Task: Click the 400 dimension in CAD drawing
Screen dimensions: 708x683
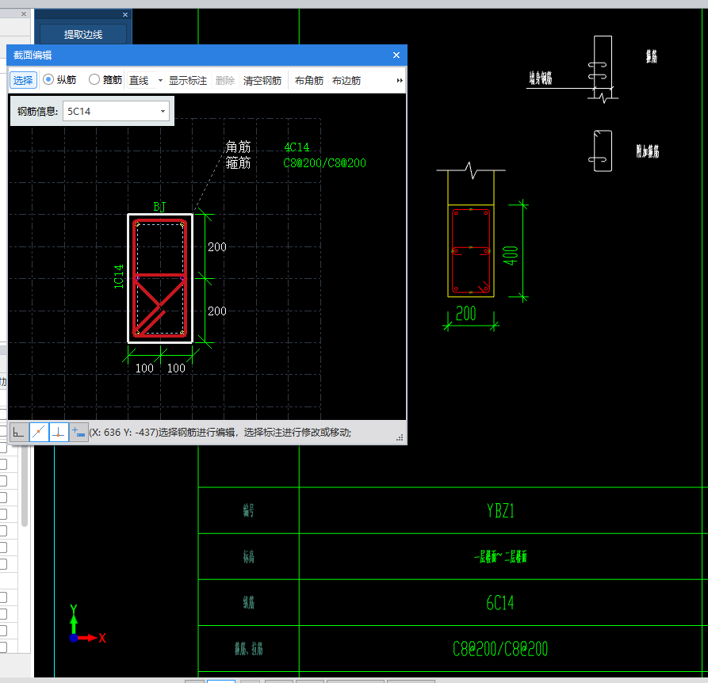Action: [511, 255]
